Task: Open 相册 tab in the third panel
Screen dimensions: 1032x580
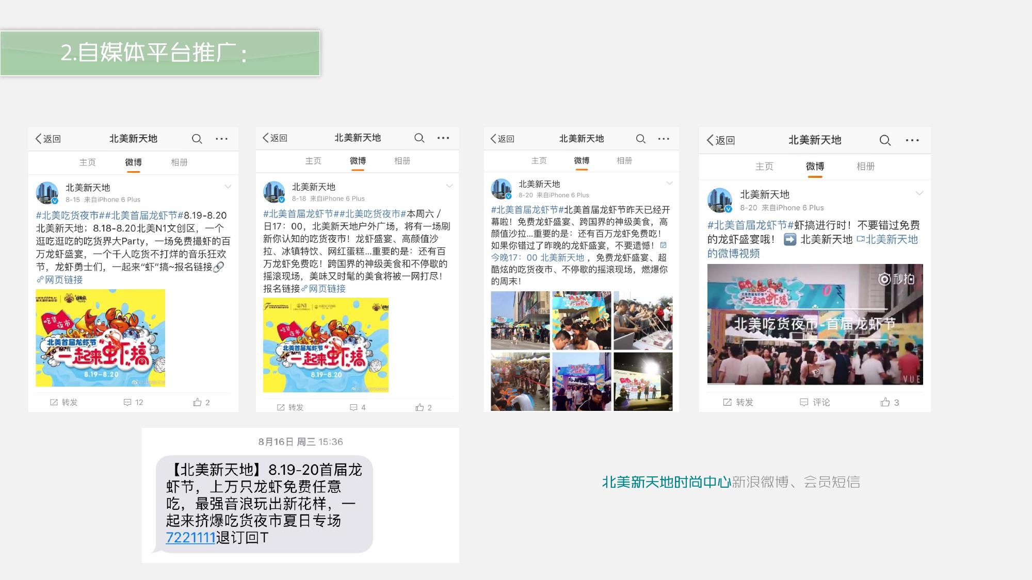Action: (x=624, y=160)
